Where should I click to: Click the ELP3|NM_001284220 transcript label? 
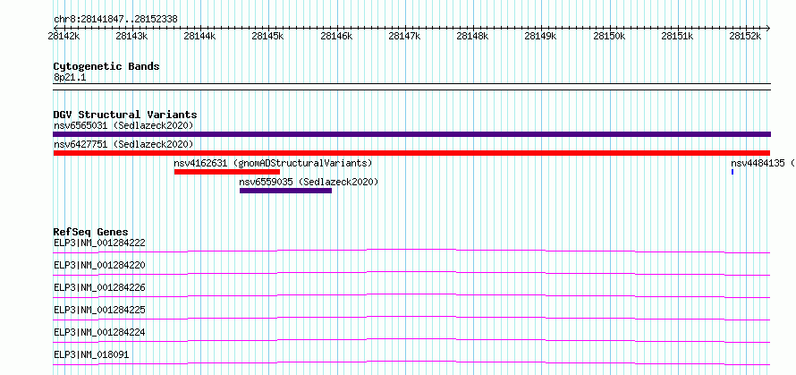coord(99,265)
